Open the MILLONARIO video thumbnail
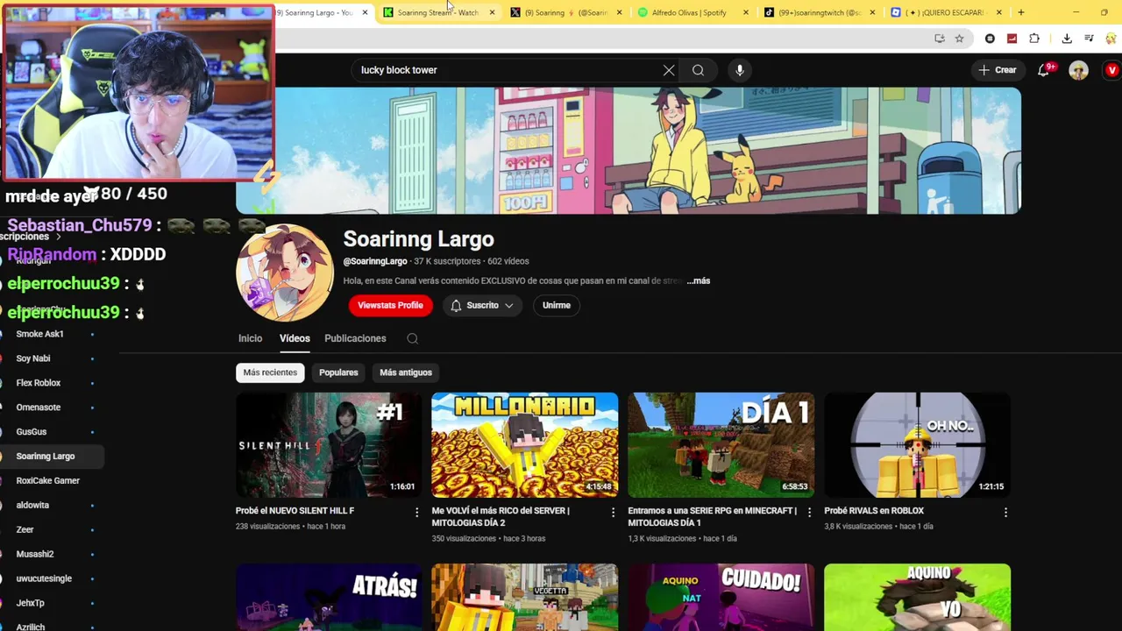Viewport: 1122px width, 631px height. point(524,445)
